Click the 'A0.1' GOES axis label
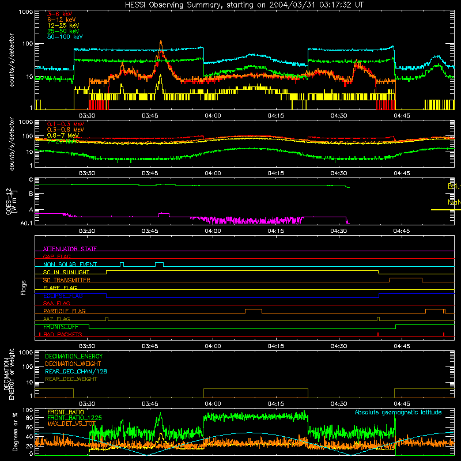This screenshot has height=461, width=461. point(27,223)
